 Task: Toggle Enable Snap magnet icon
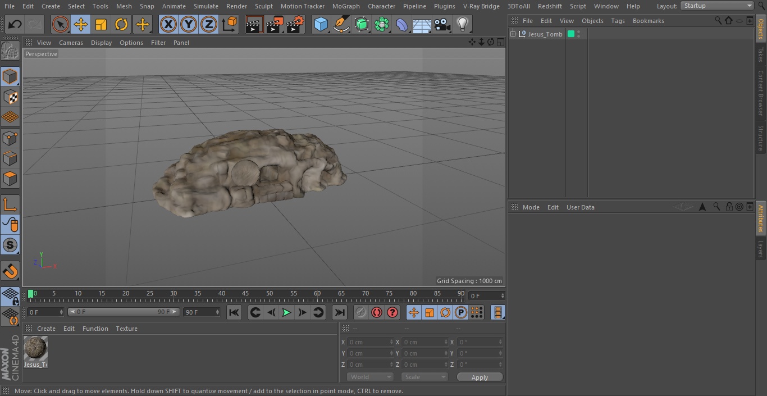(x=10, y=271)
